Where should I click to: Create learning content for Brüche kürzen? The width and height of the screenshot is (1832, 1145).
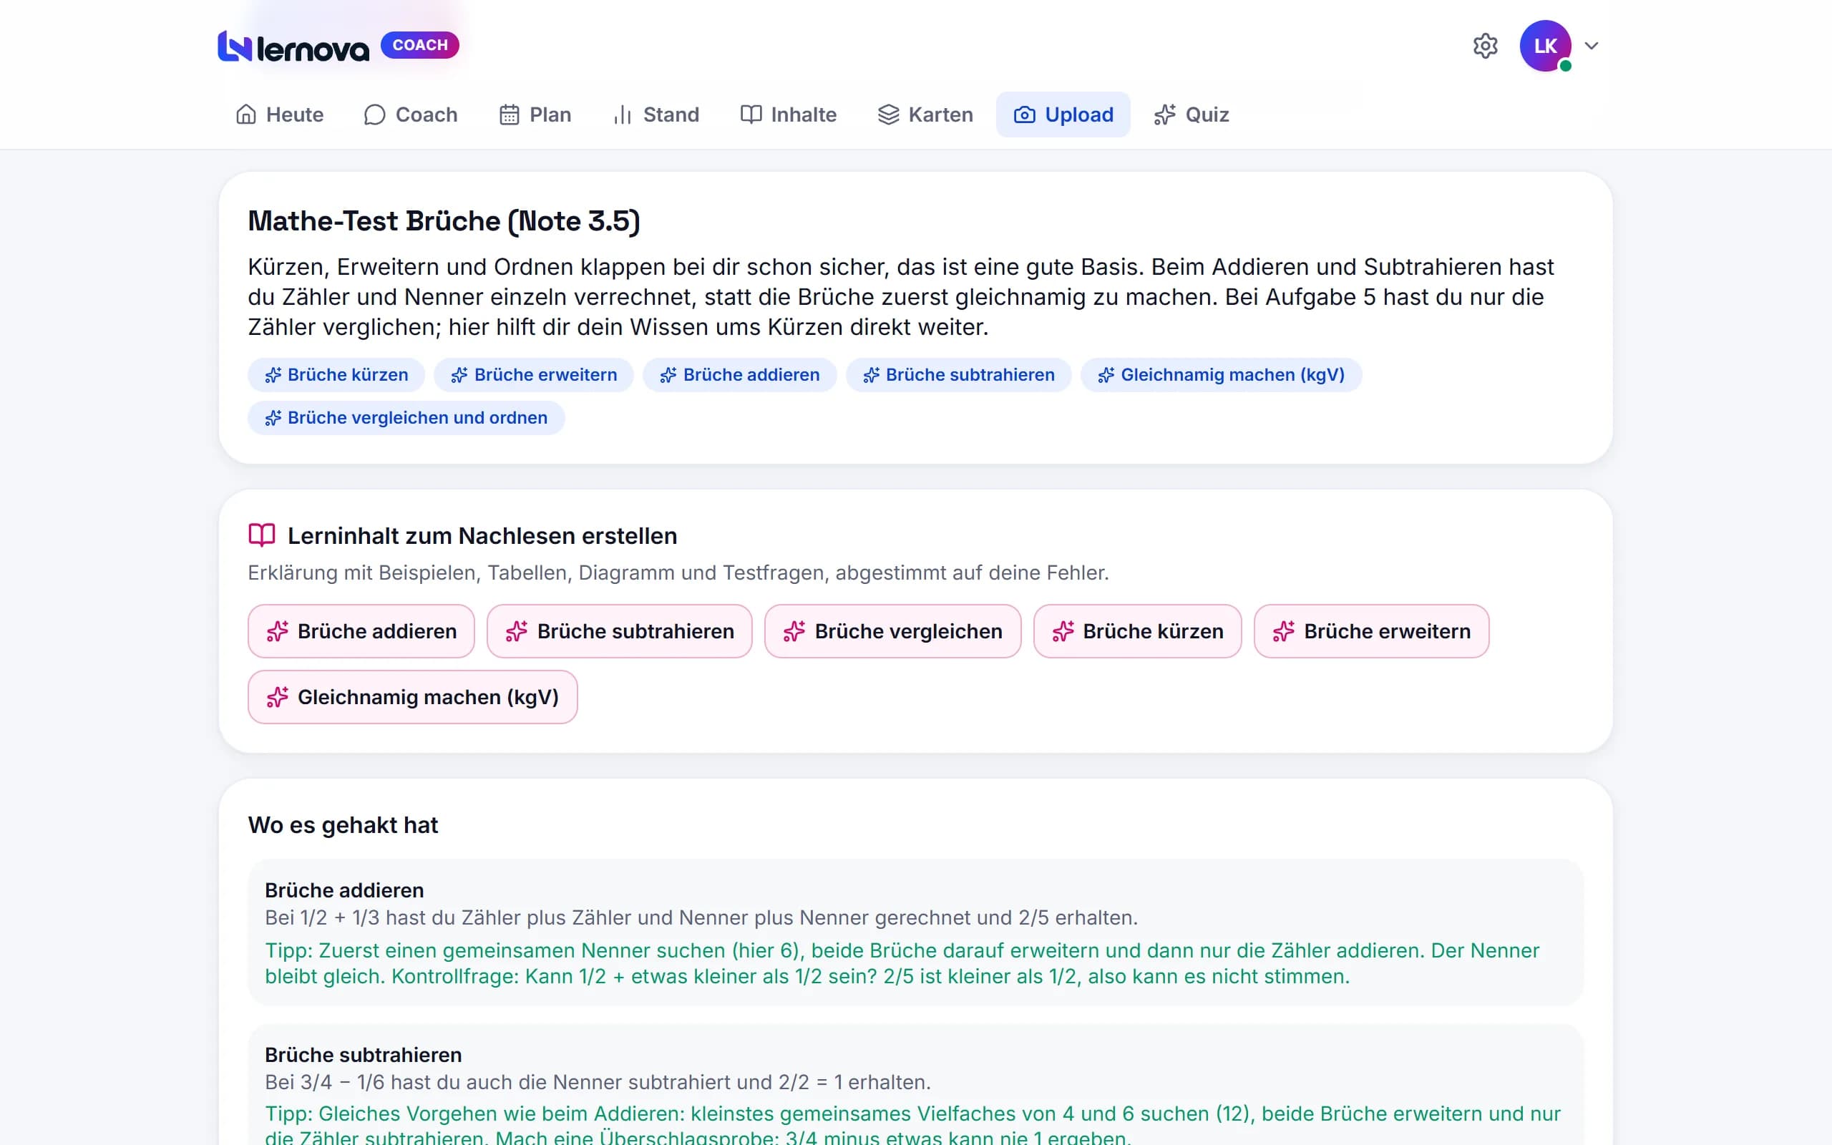[x=1137, y=630]
